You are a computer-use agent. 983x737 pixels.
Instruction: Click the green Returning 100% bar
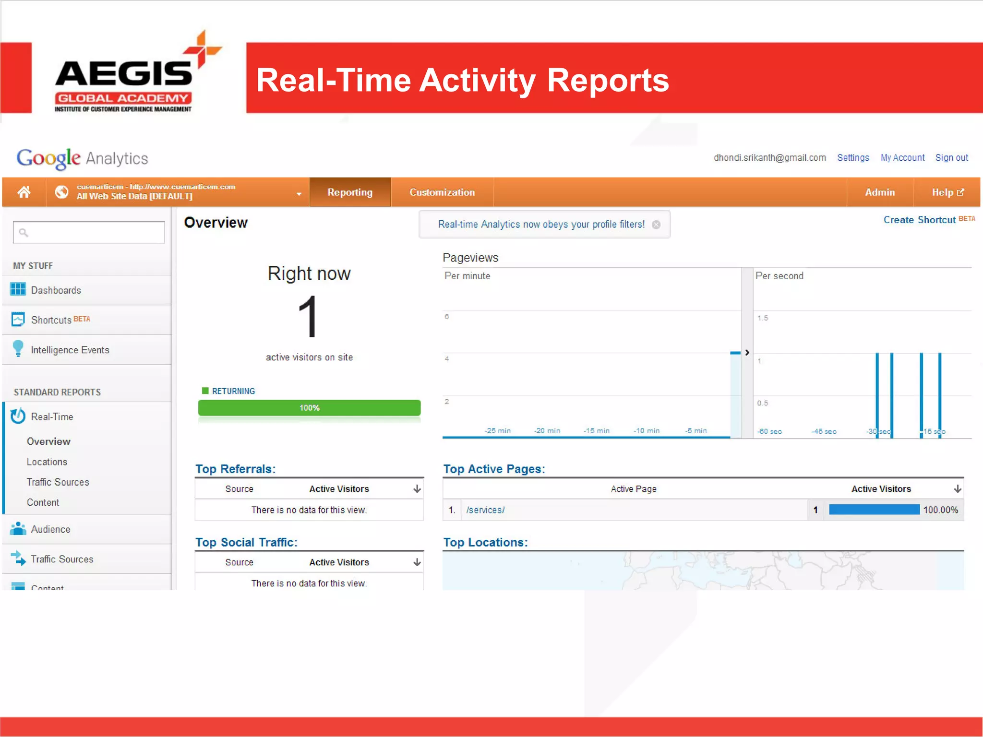pyautogui.click(x=309, y=408)
